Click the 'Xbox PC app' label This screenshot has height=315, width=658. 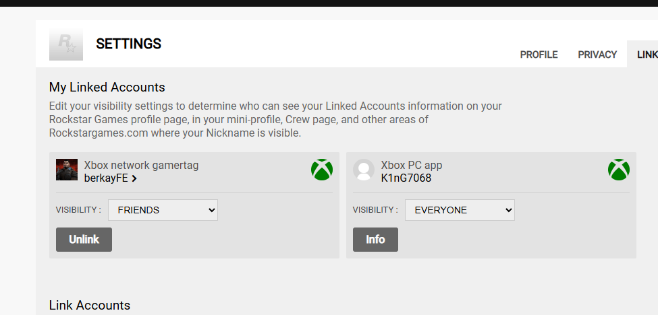(x=411, y=165)
